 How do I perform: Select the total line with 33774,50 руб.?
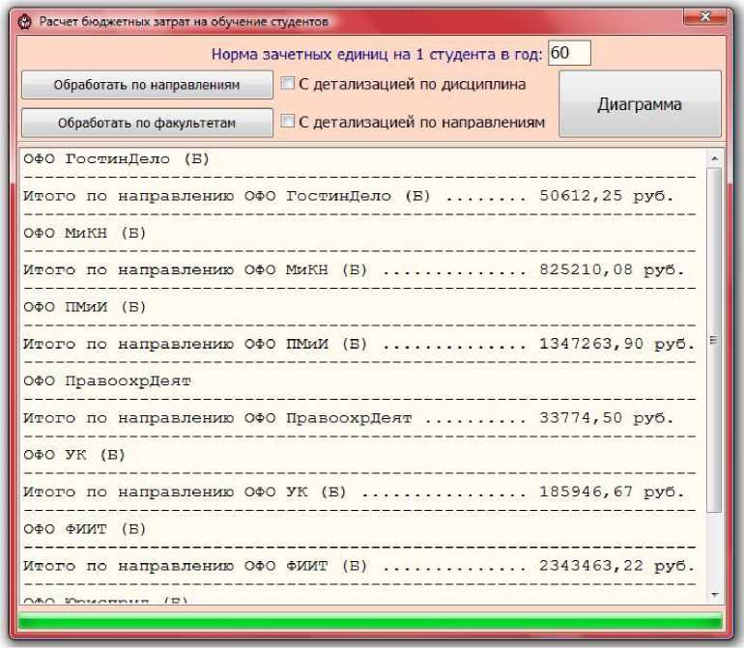[348, 418]
